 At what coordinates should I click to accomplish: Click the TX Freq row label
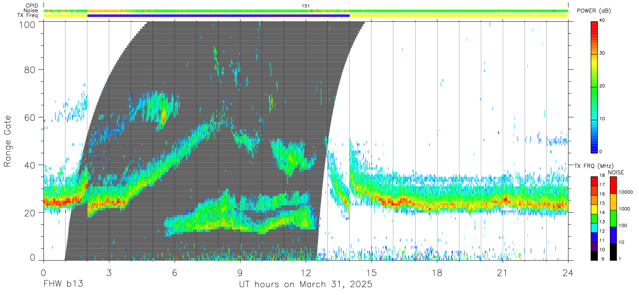[28, 15]
